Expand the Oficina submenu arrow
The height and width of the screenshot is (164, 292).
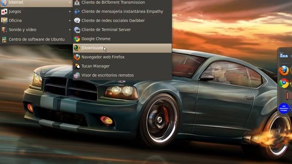[x=70, y=20]
